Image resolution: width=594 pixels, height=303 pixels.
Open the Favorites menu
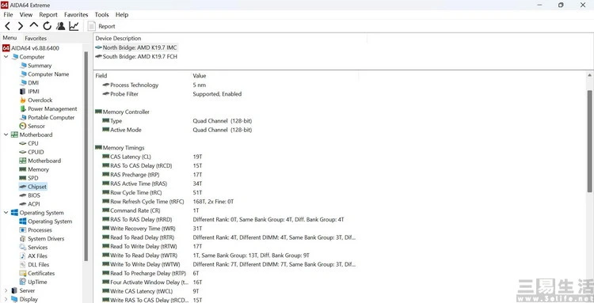[x=76, y=15]
